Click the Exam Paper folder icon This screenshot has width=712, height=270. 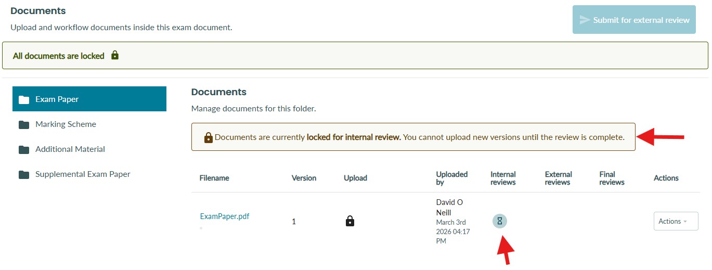pyautogui.click(x=23, y=99)
